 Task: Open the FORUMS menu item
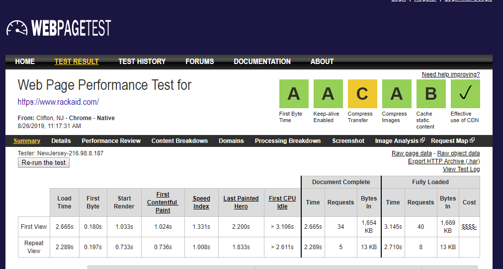point(199,62)
